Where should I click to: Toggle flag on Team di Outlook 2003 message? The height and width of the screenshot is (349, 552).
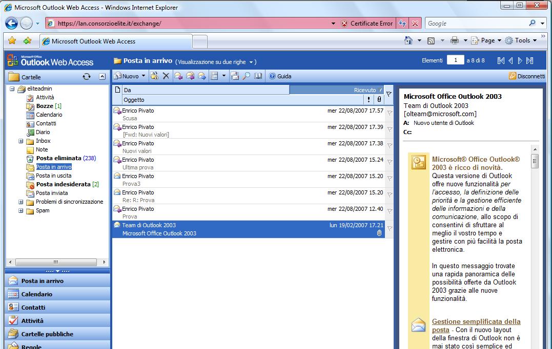tap(390, 228)
